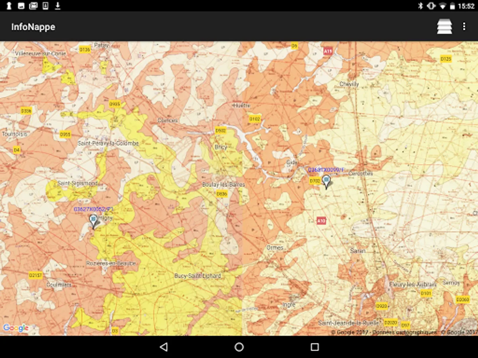Image resolution: width=478 pixels, height=358 pixels.
Task: Click the Gidy town label
Action: 292,162
